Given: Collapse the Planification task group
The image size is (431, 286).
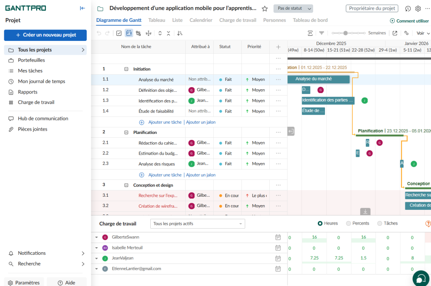Looking at the screenshot, I should (126, 132).
